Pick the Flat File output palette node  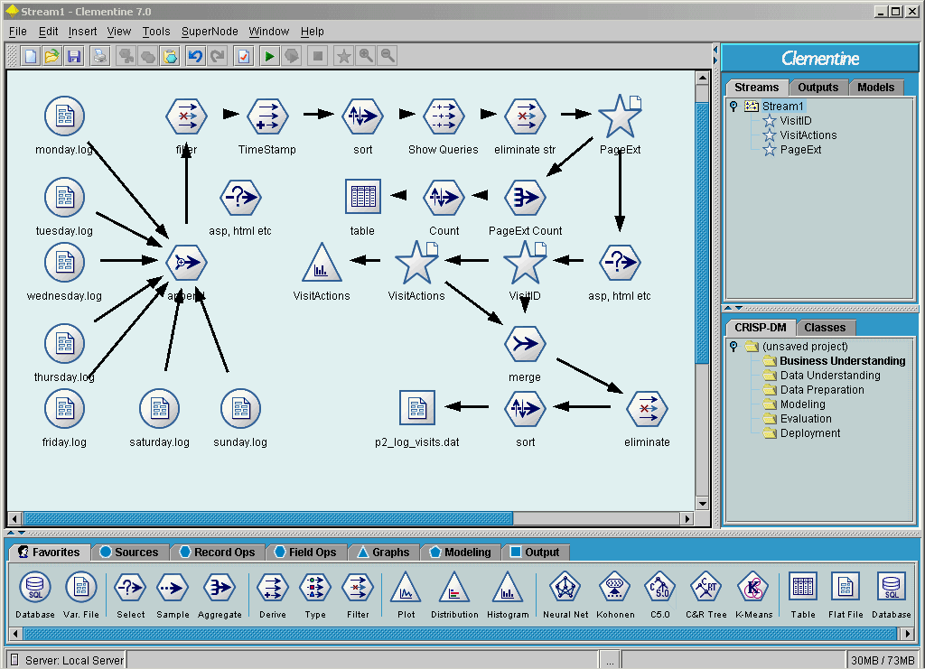point(846,594)
